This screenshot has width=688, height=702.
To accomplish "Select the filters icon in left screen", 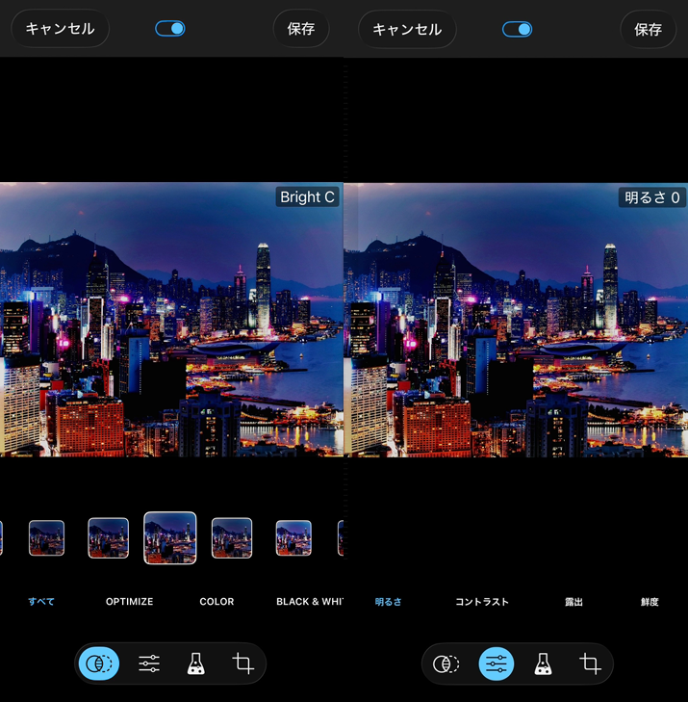I will [x=99, y=663].
